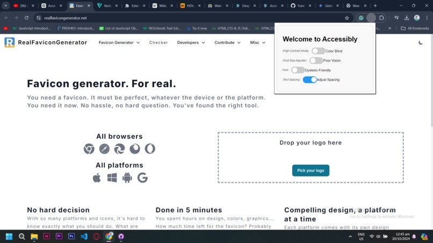Click the Edge browser icon

coord(120,149)
